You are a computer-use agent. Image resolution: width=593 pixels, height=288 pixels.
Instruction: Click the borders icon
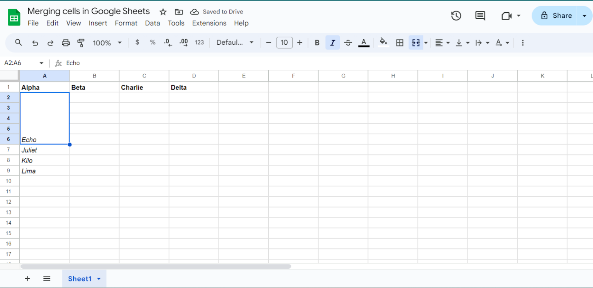click(x=400, y=42)
